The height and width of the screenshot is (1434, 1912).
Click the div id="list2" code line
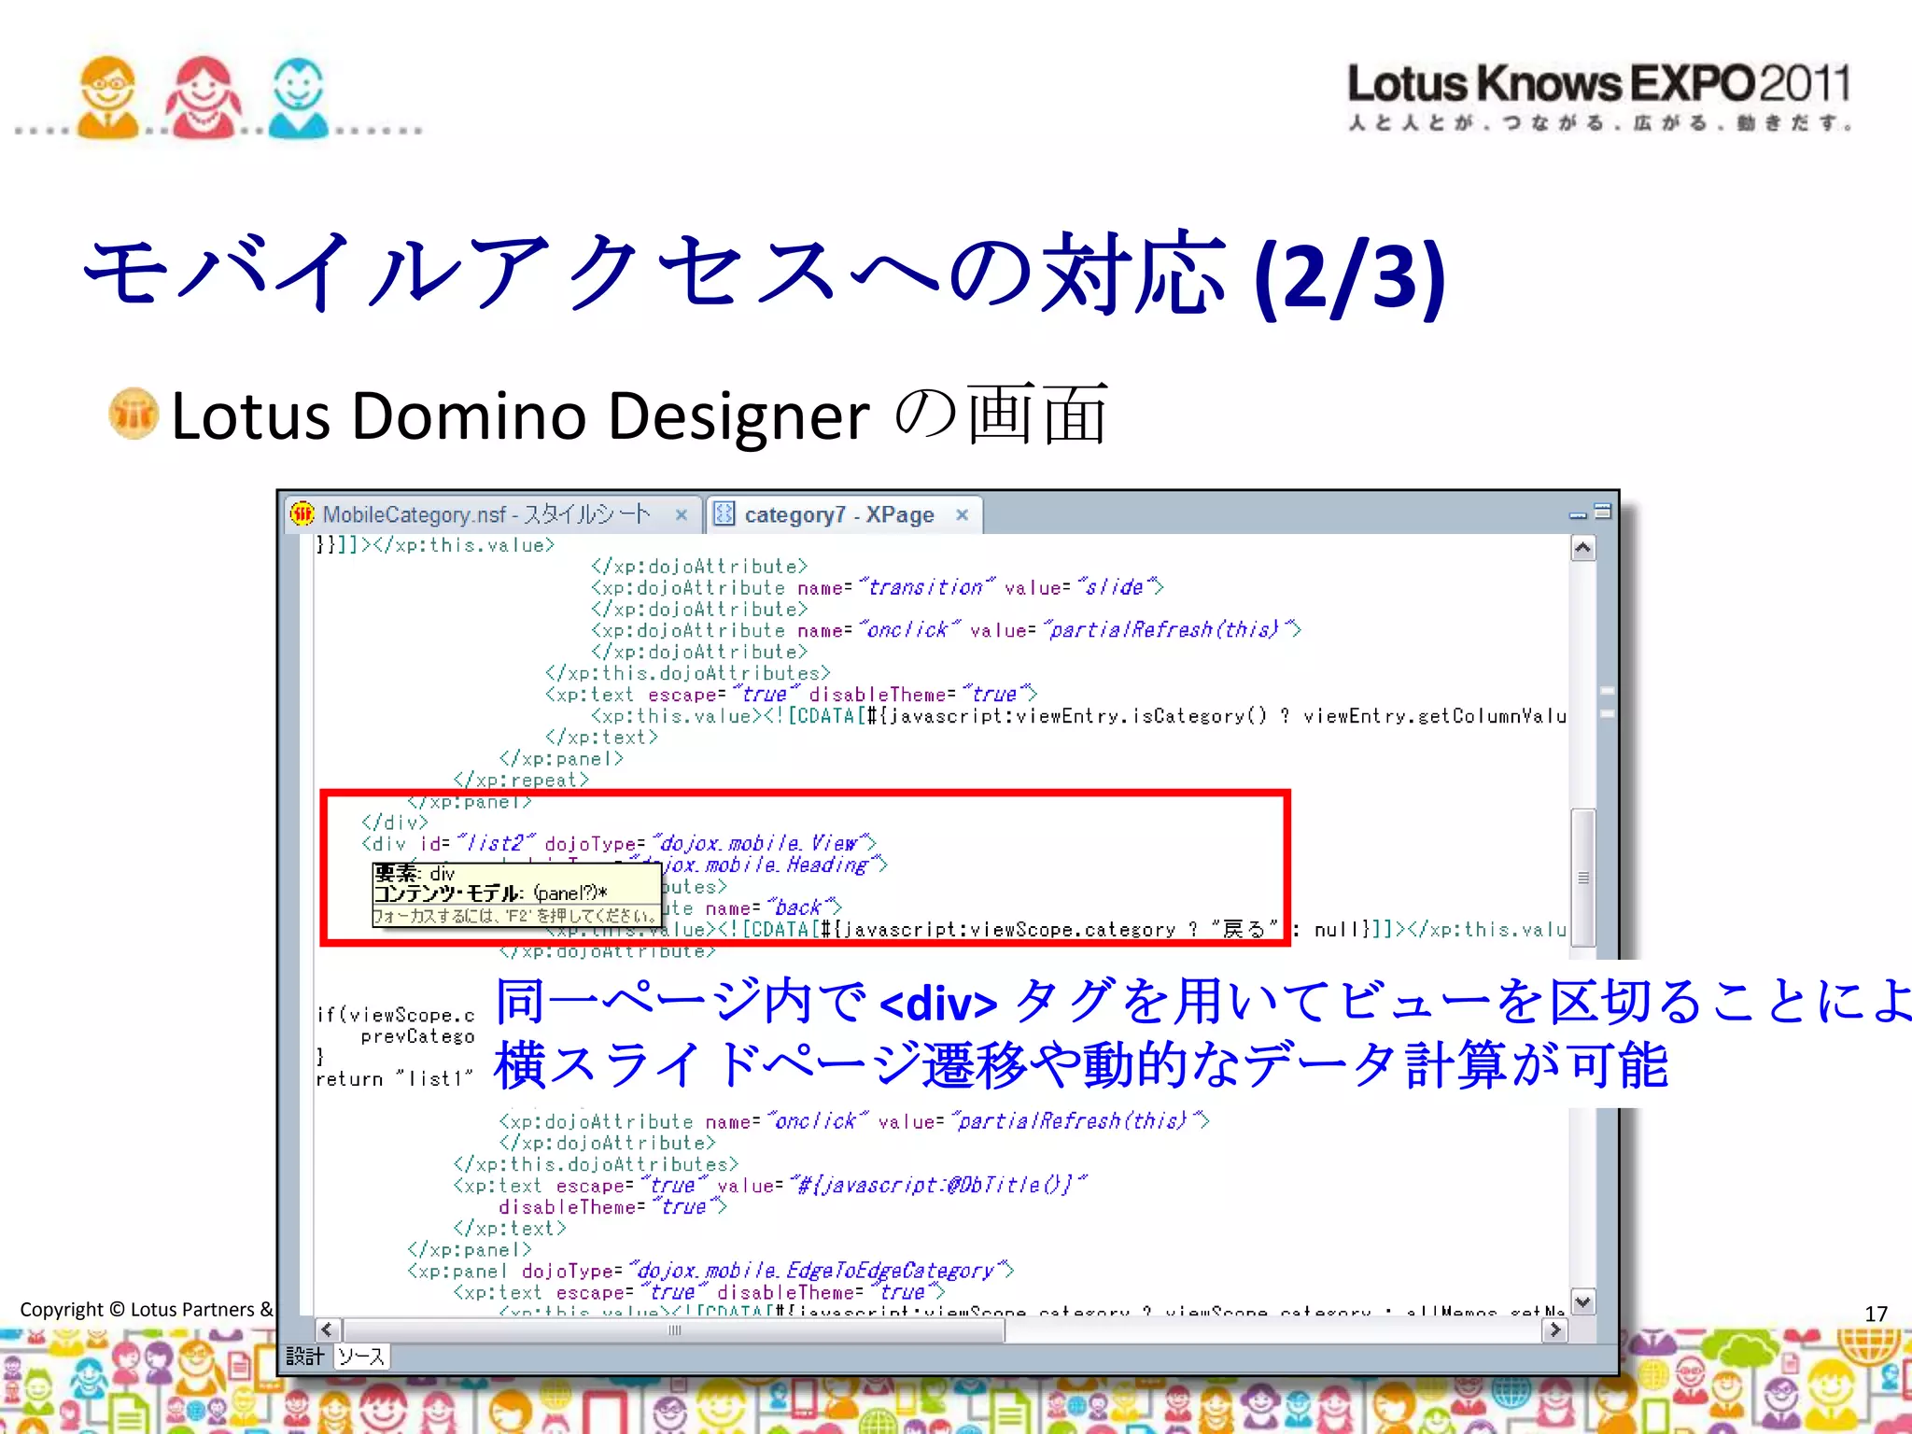pos(619,844)
